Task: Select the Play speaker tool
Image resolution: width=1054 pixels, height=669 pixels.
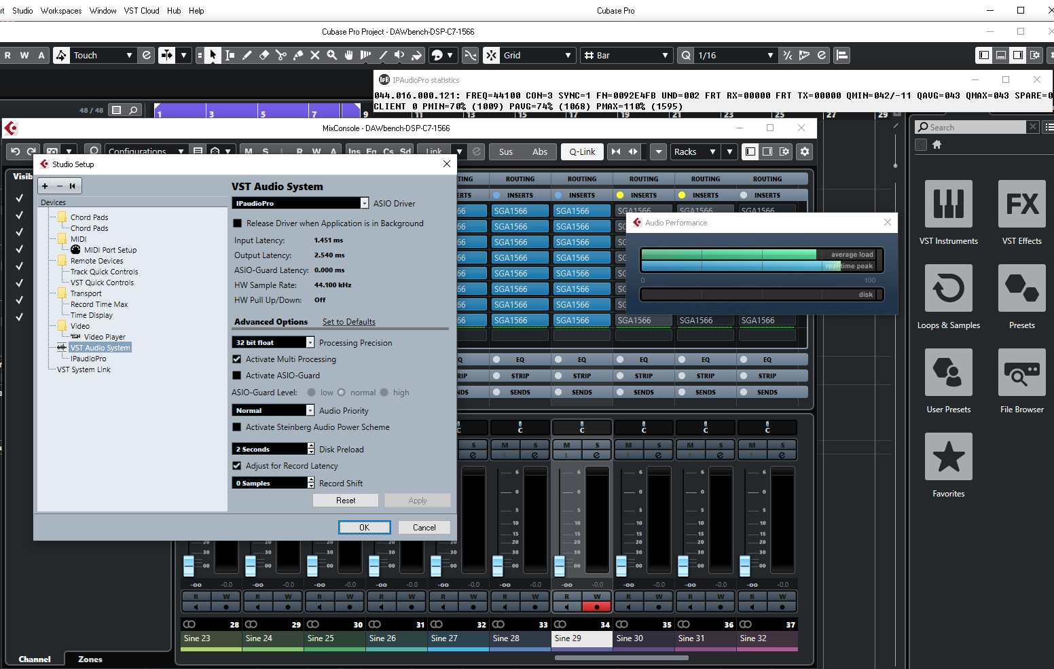Action: tap(400, 55)
